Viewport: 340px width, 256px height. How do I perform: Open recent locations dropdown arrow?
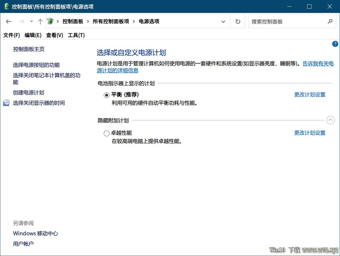click(x=31, y=21)
